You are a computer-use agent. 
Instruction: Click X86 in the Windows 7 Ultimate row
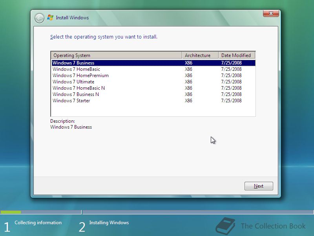tap(188, 82)
